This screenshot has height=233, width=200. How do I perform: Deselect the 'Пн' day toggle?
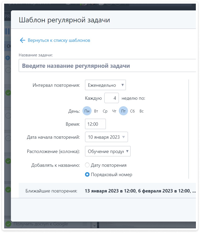point(87,111)
